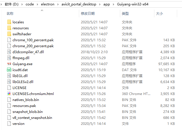Expand the chevron after 软件 (D:)

click(22, 4)
